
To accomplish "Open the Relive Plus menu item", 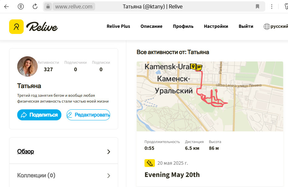I will point(118,26).
